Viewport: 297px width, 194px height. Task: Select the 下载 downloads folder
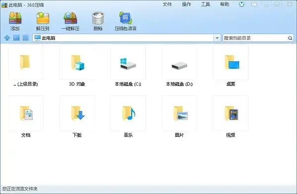click(77, 116)
